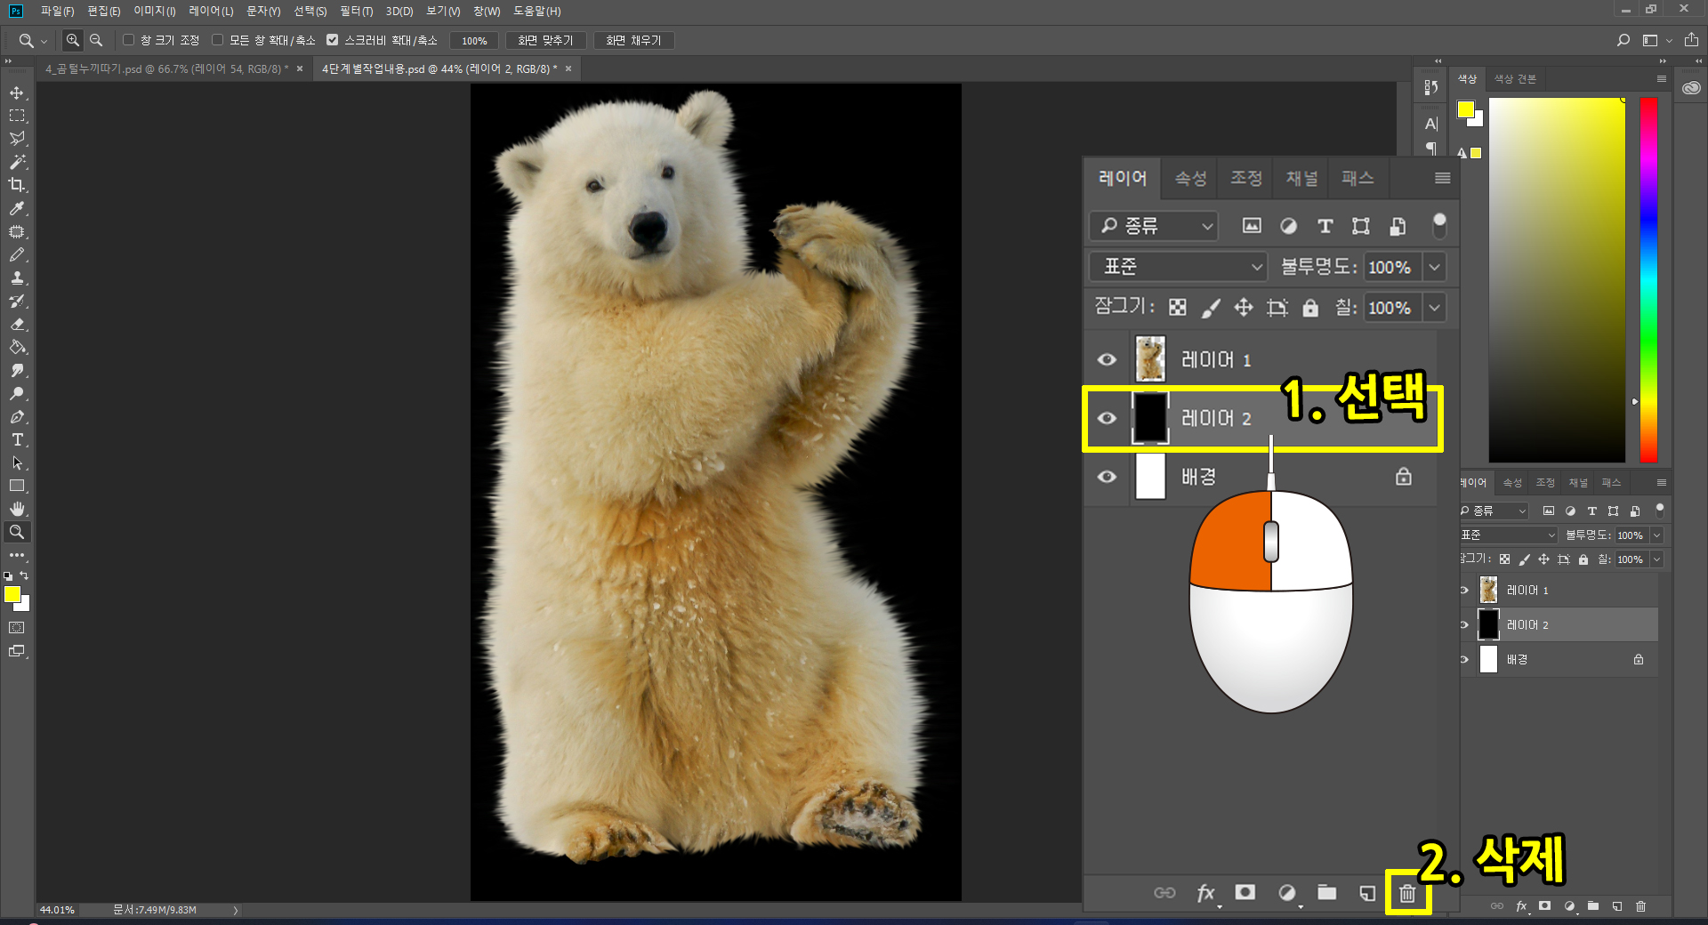Select the Move tool in toolbar
Screen dimensions: 1708x925
pos(17,93)
